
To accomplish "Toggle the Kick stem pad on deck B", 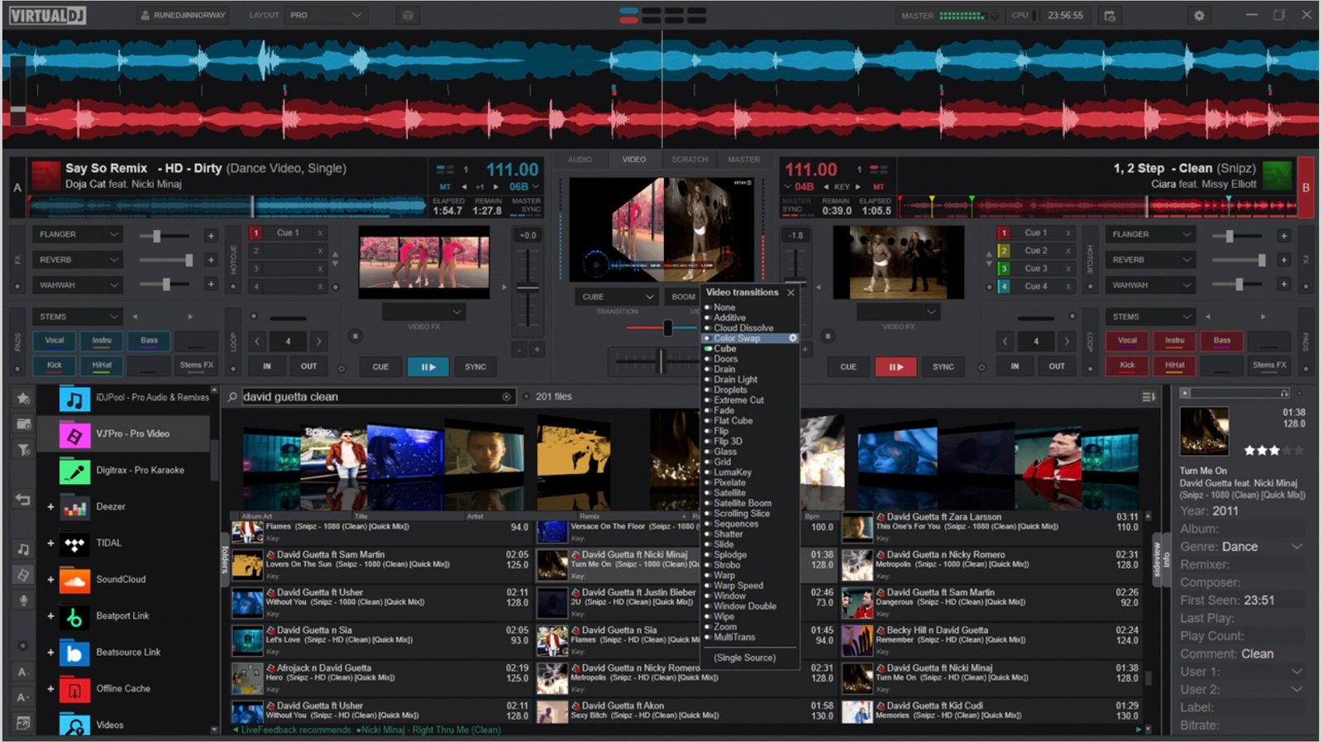I will [x=1127, y=365].
